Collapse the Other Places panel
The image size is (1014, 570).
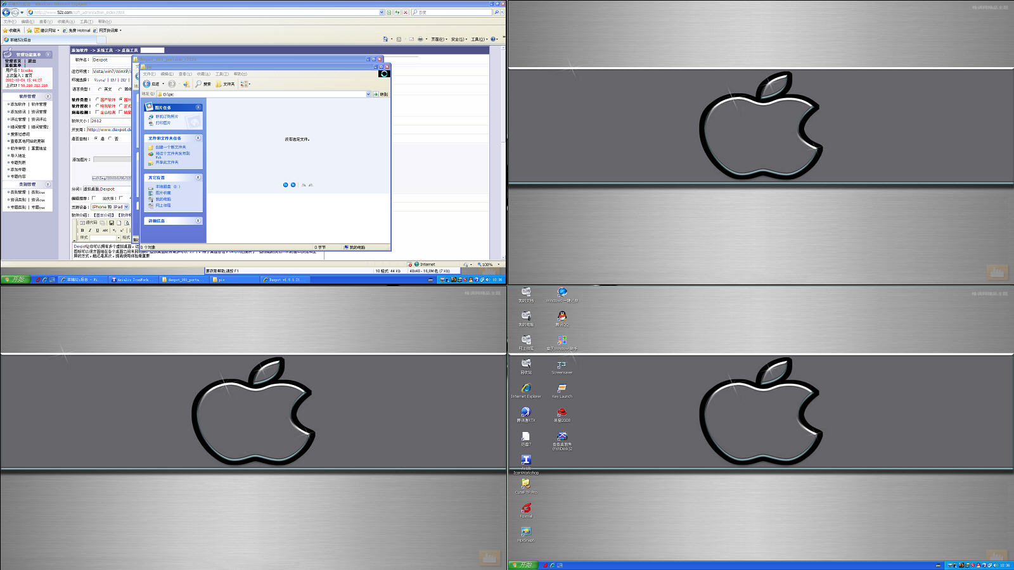tap(198, 177)
